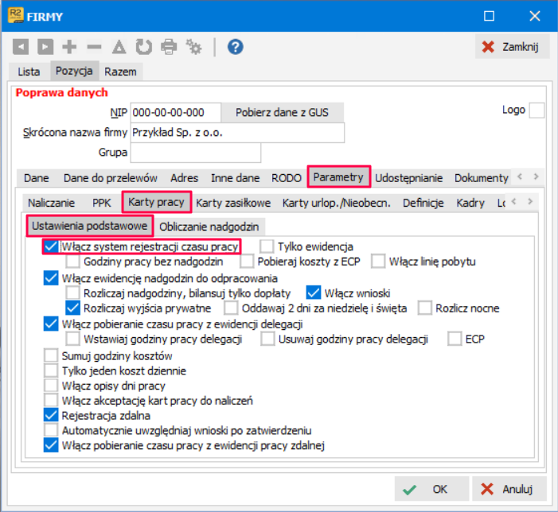Toggle Włącz ewidencję nadgodzin do odpracowania
Image resolution: width=558 pixels, height=512 pixels.
click(51, 277)
